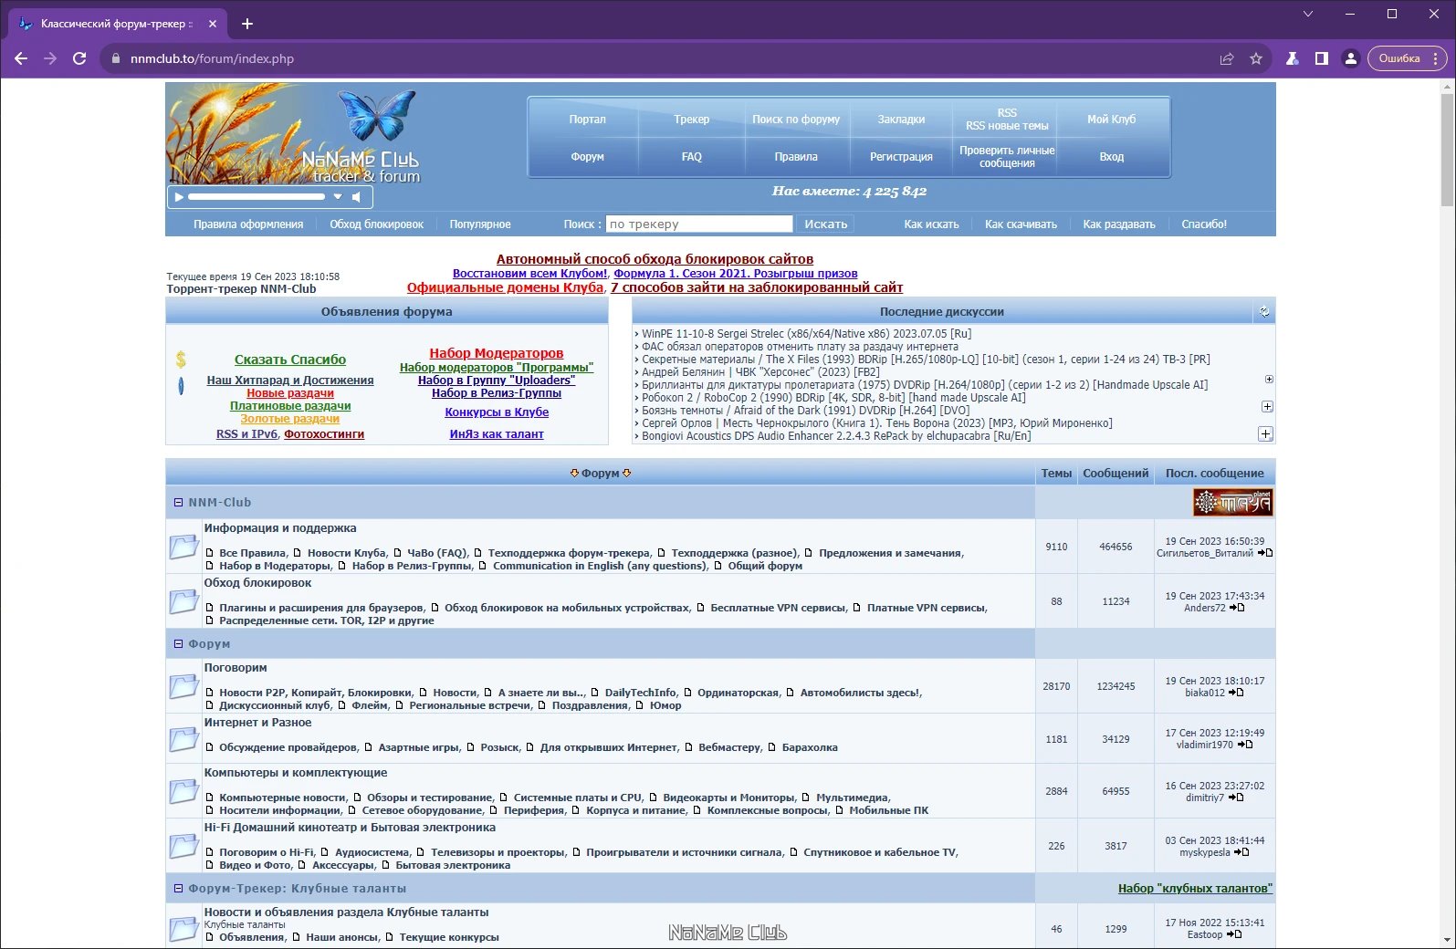Click the Искать search button

tap(826, 224)
